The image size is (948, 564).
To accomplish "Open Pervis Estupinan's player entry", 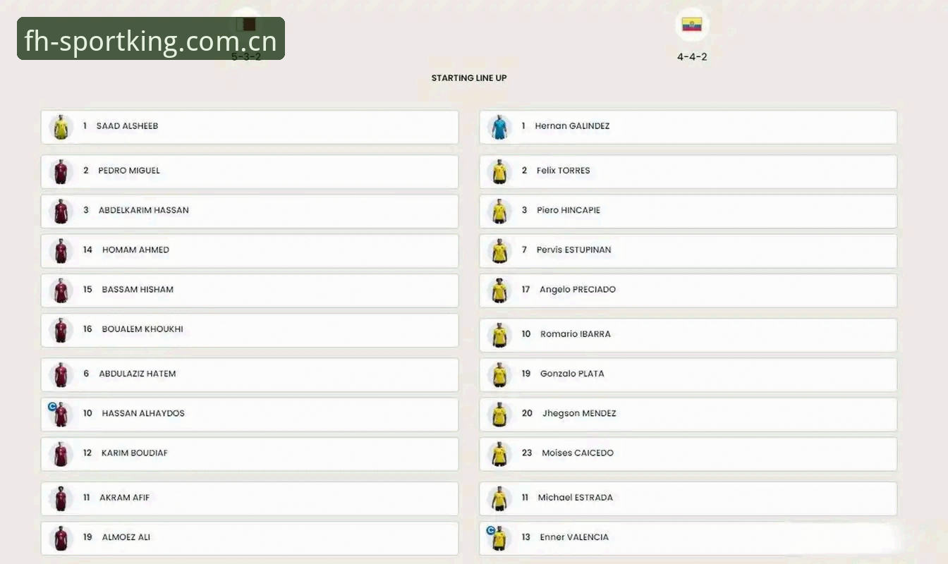I will (x=688, y=250).
